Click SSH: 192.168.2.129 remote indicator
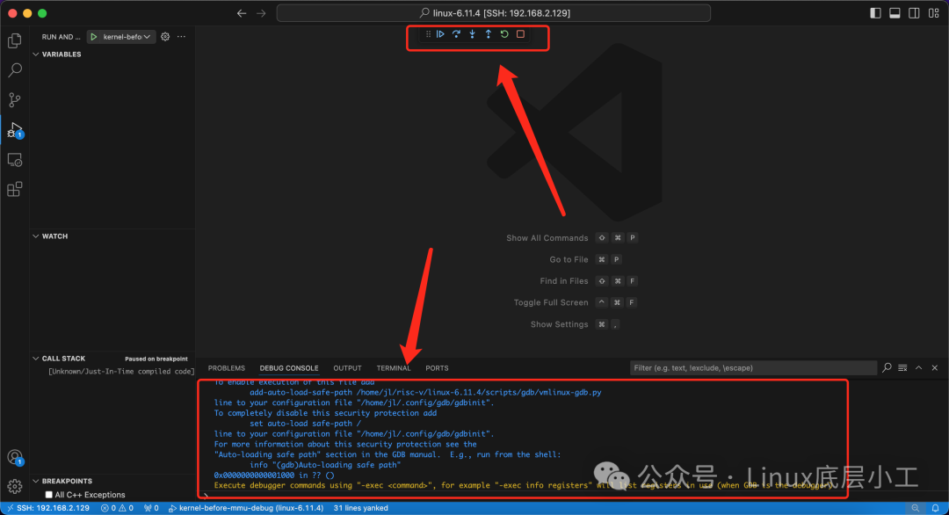949x515 pixels. click(x=47, y=508)
